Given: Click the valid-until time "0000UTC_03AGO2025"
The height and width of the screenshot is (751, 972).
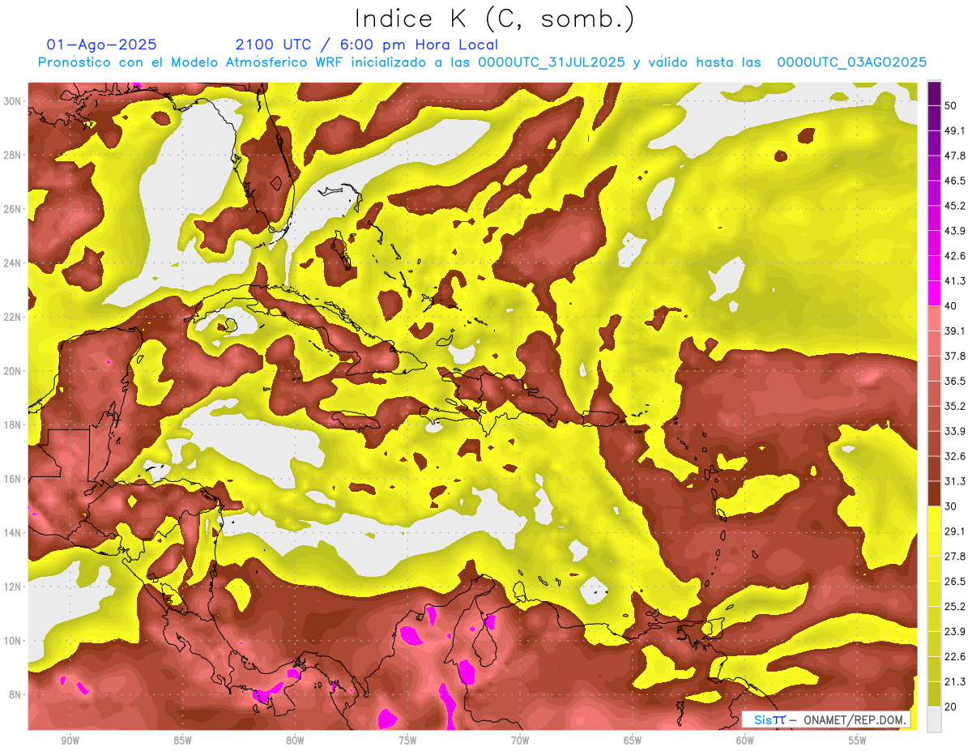Looking at the screenshot, I should [x=852, y=62].
